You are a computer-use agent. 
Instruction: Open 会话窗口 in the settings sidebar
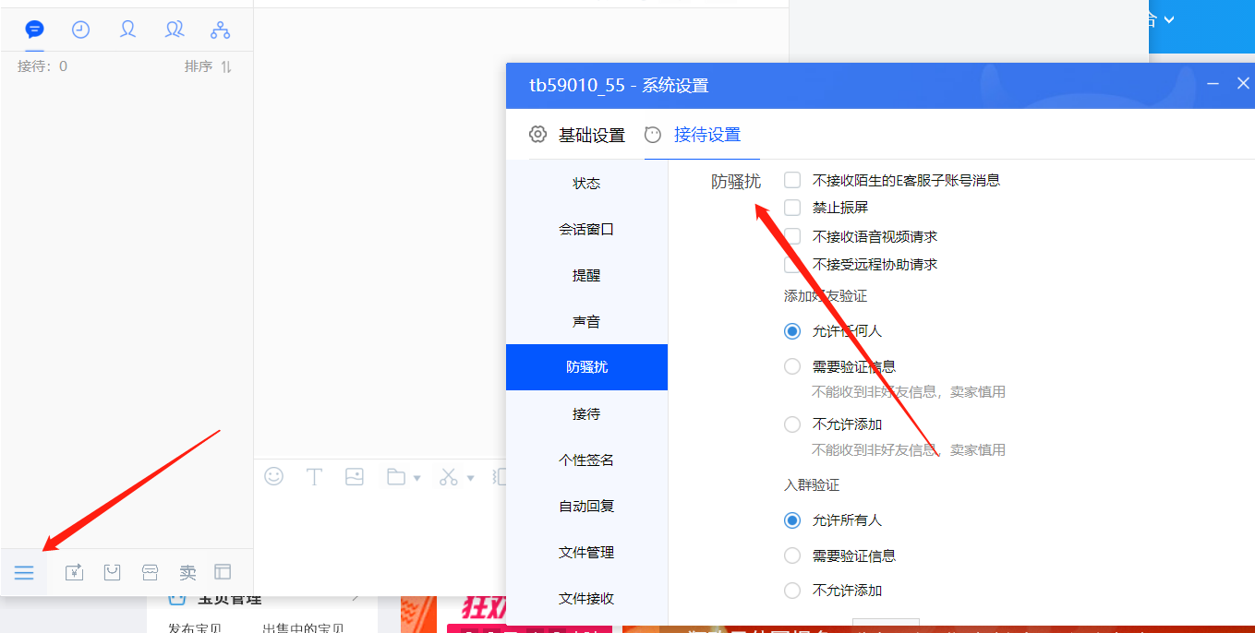[586, 229]
